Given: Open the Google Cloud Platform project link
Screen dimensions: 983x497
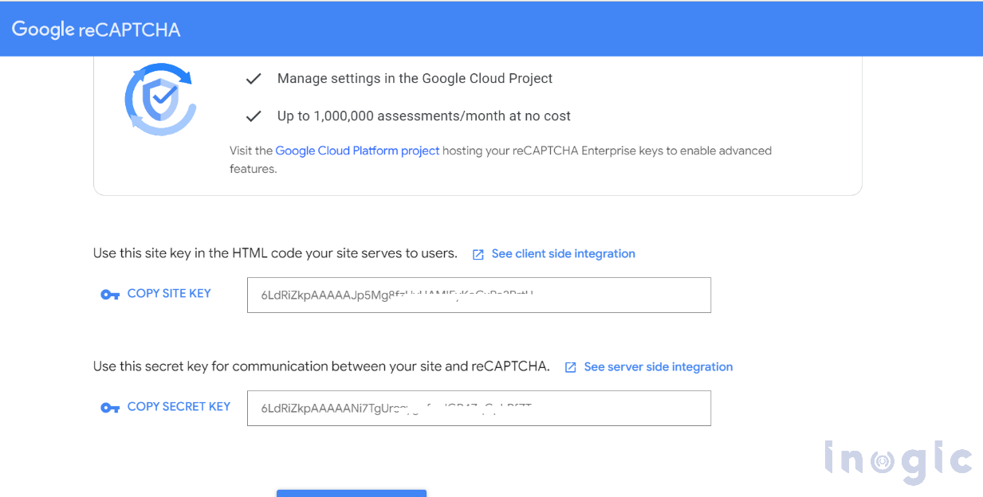Looking at the screenshot, I should (357, 151).
